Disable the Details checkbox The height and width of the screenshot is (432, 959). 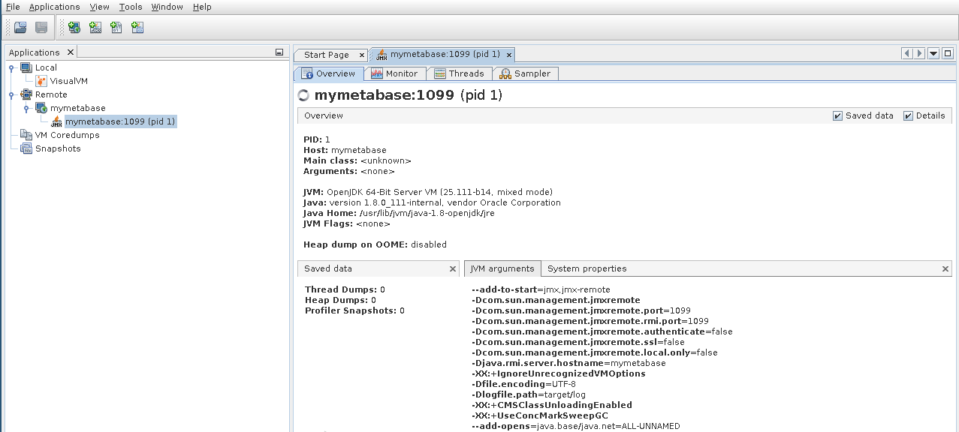coord(908,115)
